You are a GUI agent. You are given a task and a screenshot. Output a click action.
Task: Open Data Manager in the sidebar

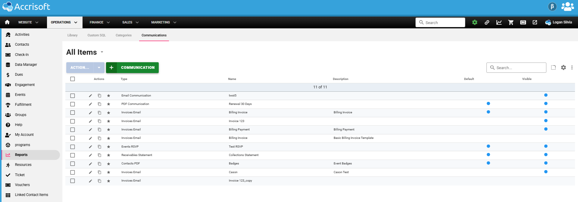(x=26, y=65)
